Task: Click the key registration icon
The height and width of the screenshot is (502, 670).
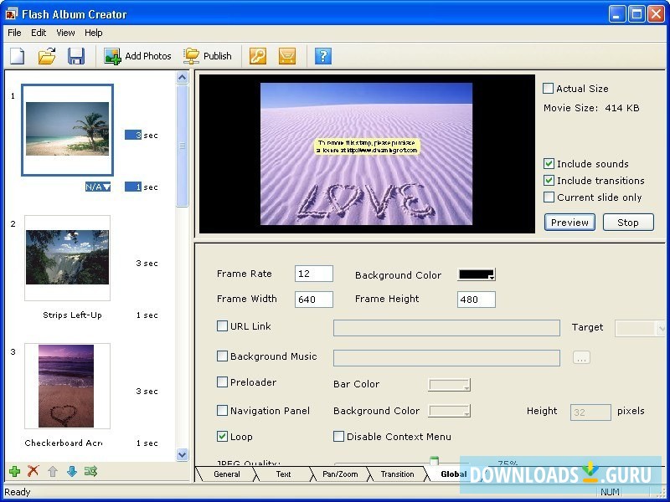Action: pos(258,56)
